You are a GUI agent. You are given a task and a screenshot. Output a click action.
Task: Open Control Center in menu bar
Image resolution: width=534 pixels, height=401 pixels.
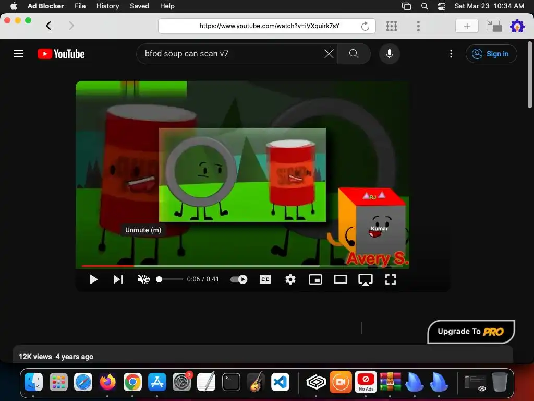click(441, 6)
